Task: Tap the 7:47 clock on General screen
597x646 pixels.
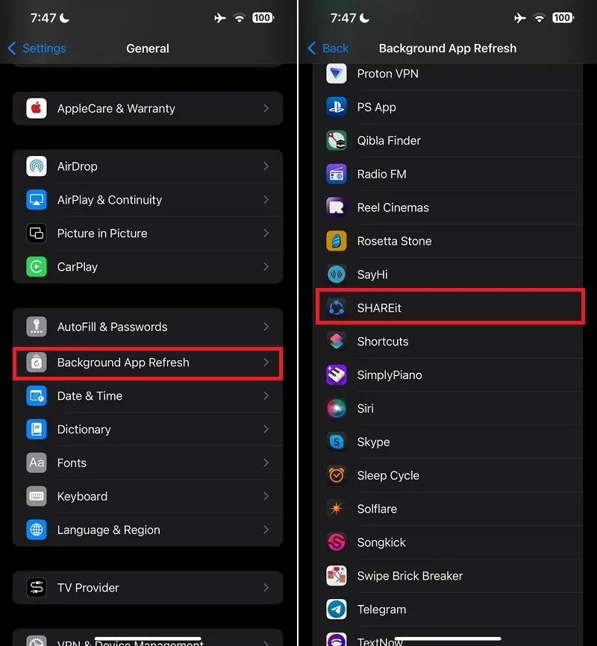Action: click(x=43, y=18)
